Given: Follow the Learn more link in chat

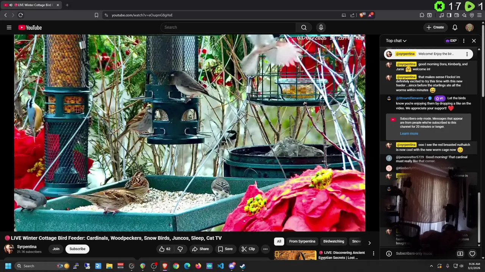Looking at the screenshot, I should click(x=409, y=133).
